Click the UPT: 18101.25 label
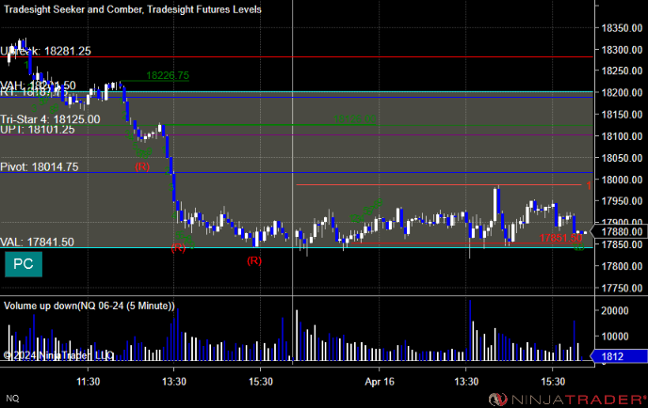This screenshot has width=648, height=408. click(38, 130)
